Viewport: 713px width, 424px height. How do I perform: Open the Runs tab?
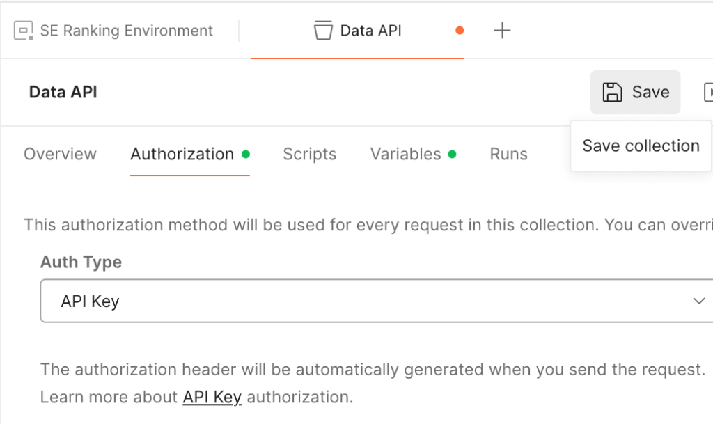(x=508, y=154)
